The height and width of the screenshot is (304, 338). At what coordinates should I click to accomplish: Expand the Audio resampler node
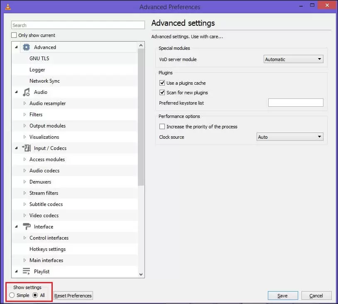click(x=24, y=103)
